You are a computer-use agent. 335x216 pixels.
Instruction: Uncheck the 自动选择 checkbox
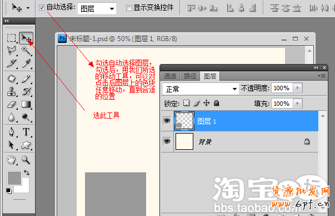[x=42, y=8]
